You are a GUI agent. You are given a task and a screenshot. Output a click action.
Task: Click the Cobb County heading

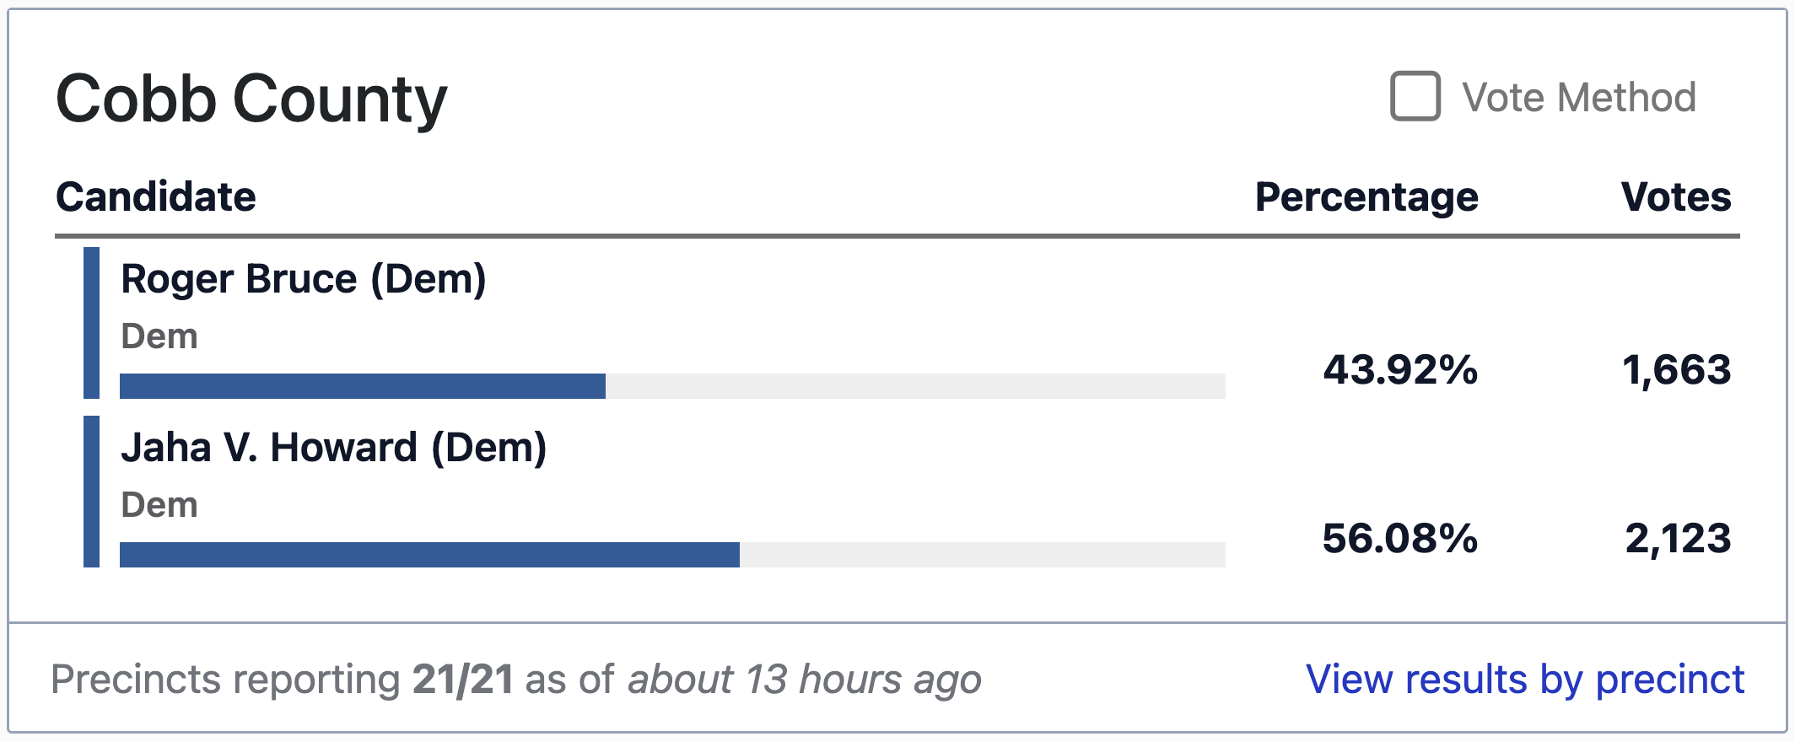[251, 99]
